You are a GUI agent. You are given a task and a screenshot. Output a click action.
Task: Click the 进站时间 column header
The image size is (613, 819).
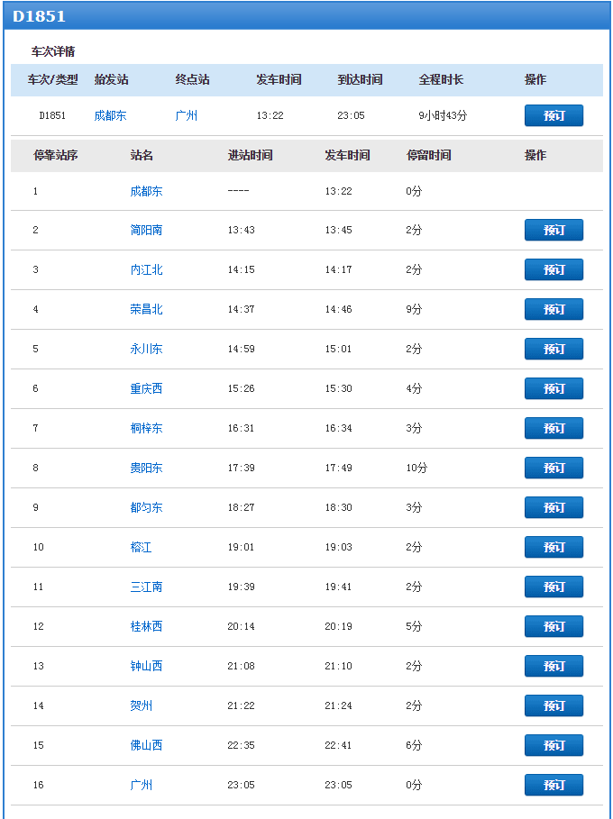pos(250,155)
